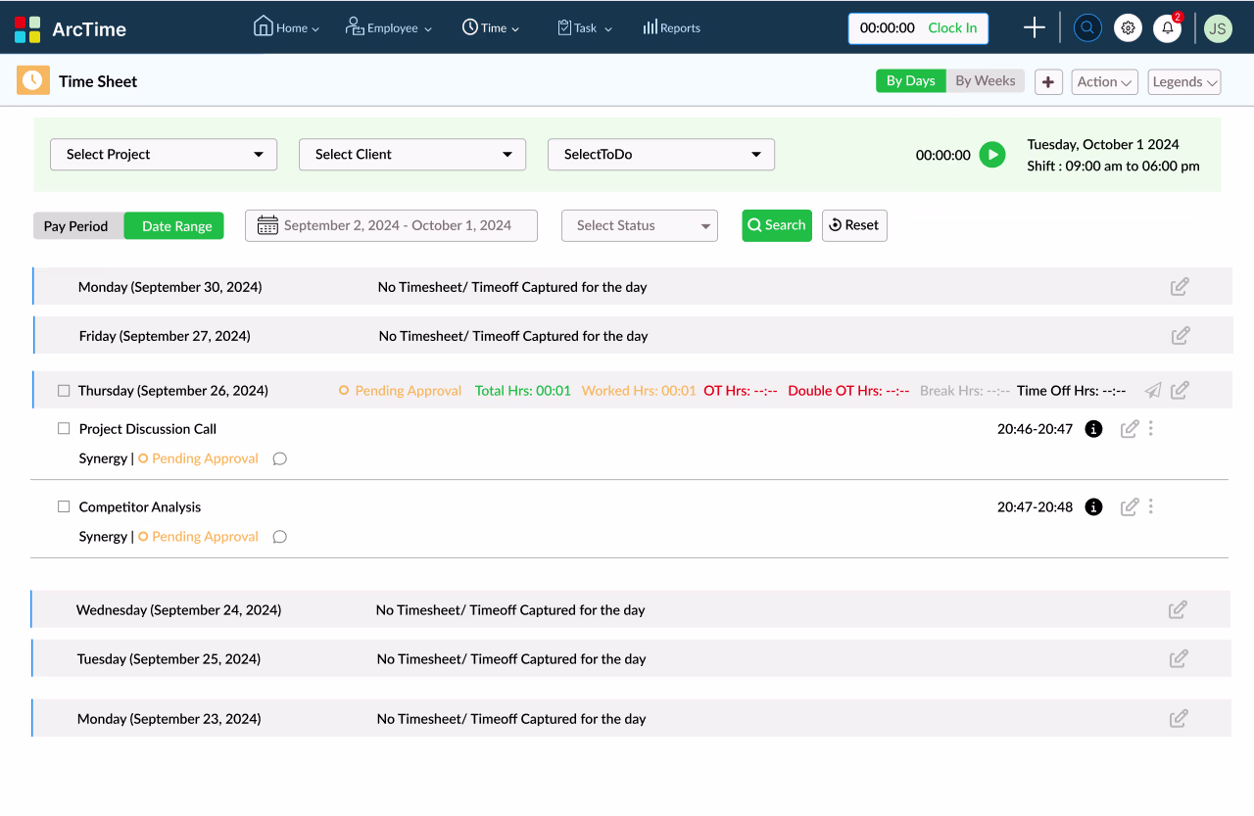Open the Select Project dropdown

point(164,155)
